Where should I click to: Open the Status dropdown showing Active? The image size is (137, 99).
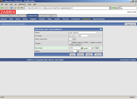coord(74,51)
